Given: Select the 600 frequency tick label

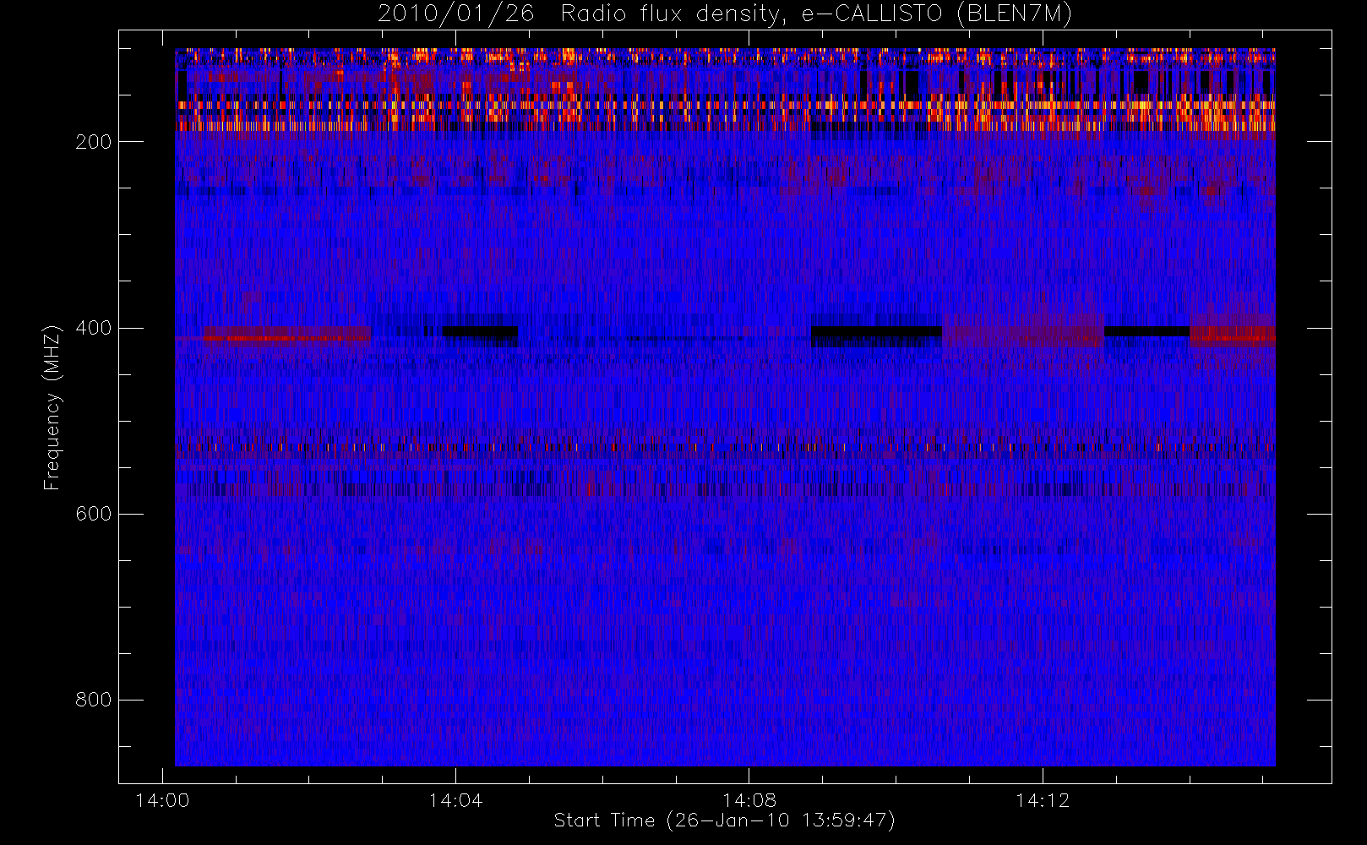Looking at the screenshot, I should 94,514.
